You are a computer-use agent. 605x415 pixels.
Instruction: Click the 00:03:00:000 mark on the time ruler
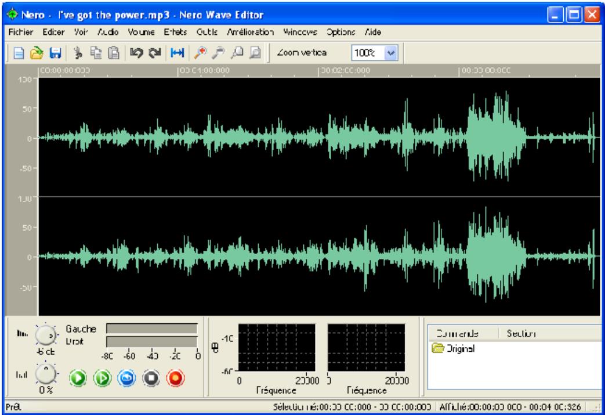pyautogui.click(x=486, y=71)
